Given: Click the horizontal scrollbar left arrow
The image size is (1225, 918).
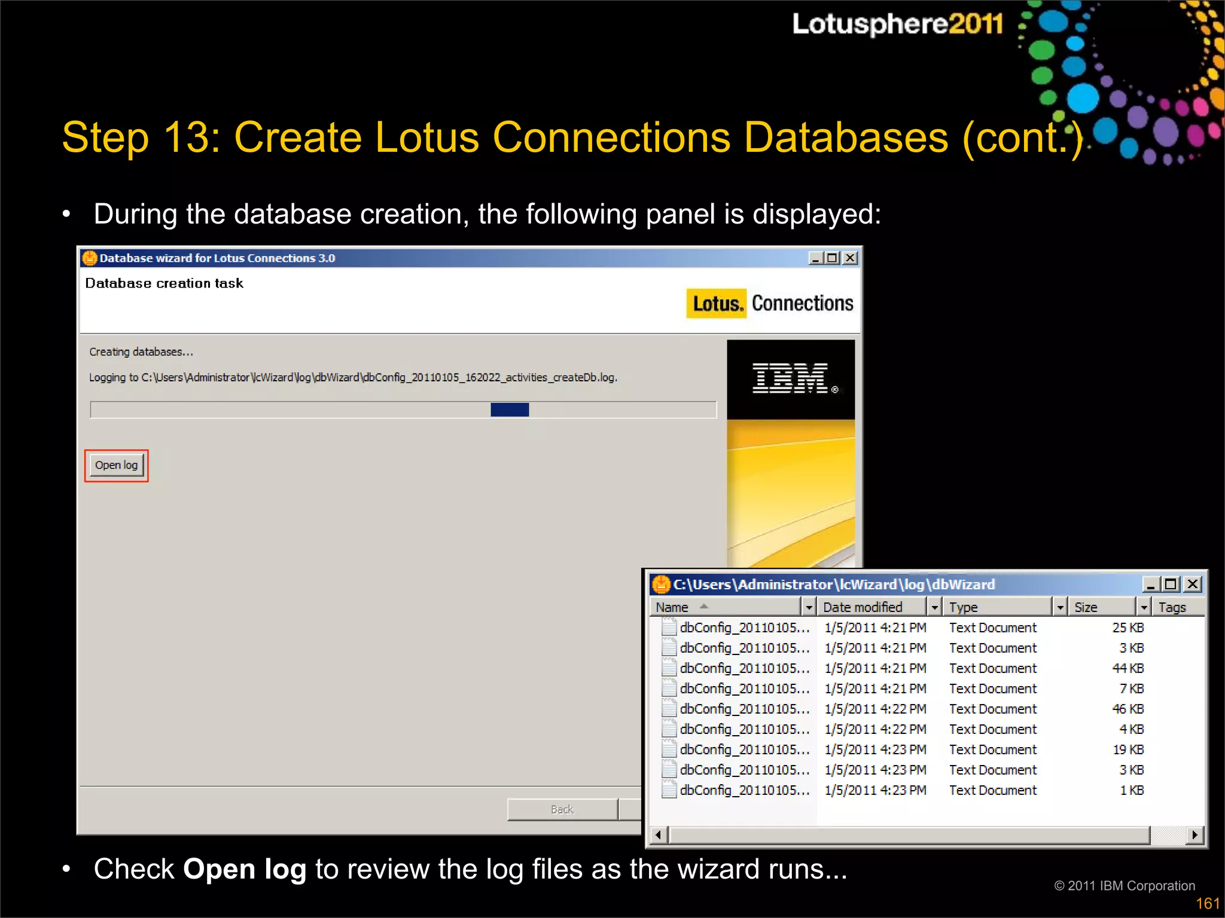Looking at the screenshot, I should tap(659, 835).
